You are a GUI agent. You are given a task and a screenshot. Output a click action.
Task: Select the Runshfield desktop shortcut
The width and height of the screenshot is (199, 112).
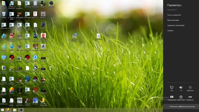coord(35,101)
